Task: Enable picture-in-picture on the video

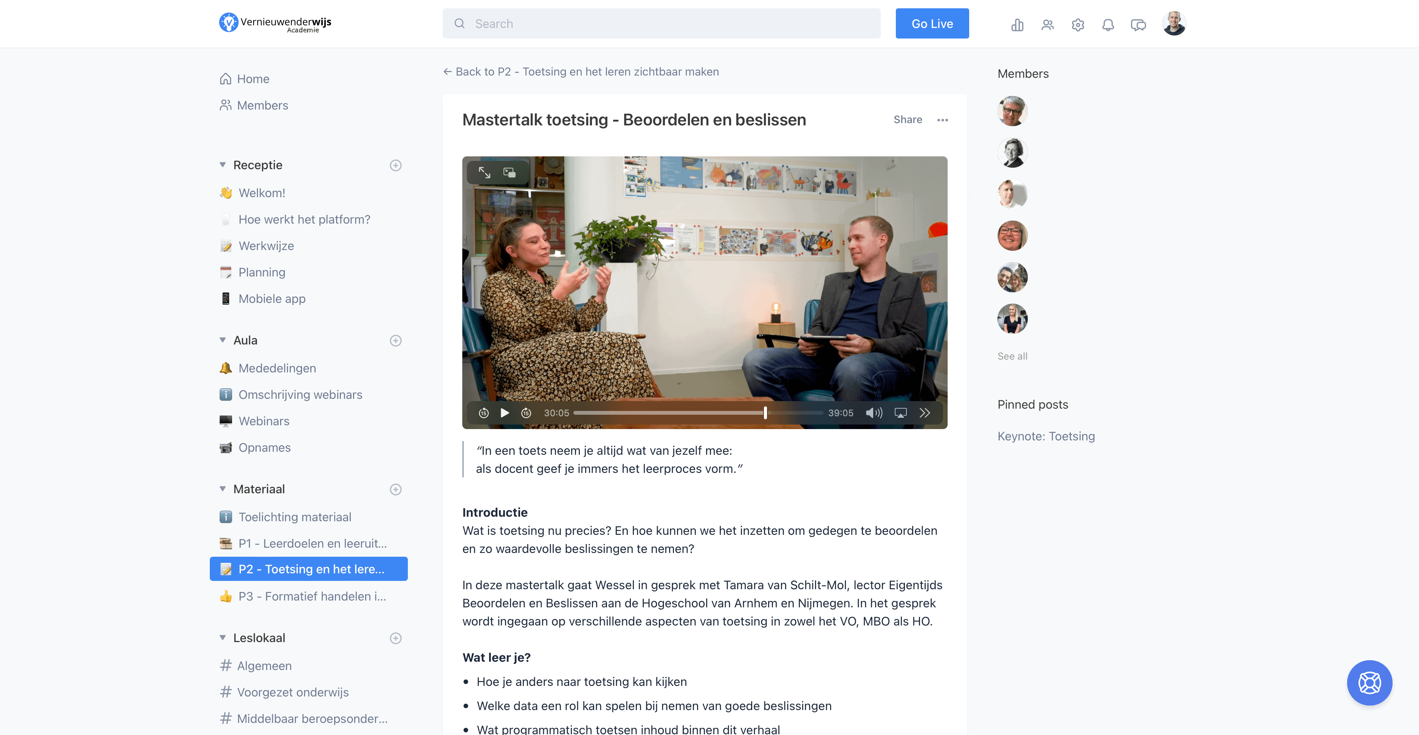Action: 510,172
